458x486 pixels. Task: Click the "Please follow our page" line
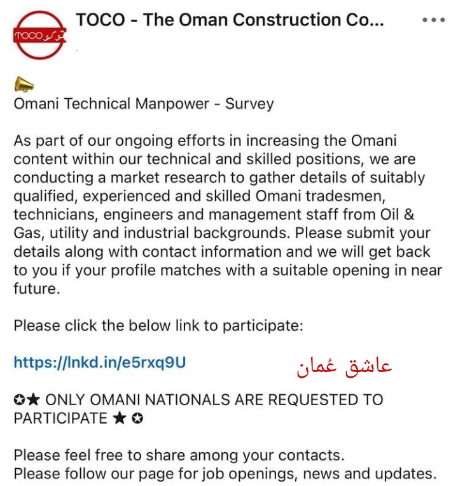[225, 474]
